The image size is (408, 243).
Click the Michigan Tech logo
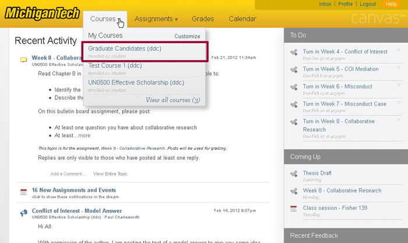coord(42,13)
